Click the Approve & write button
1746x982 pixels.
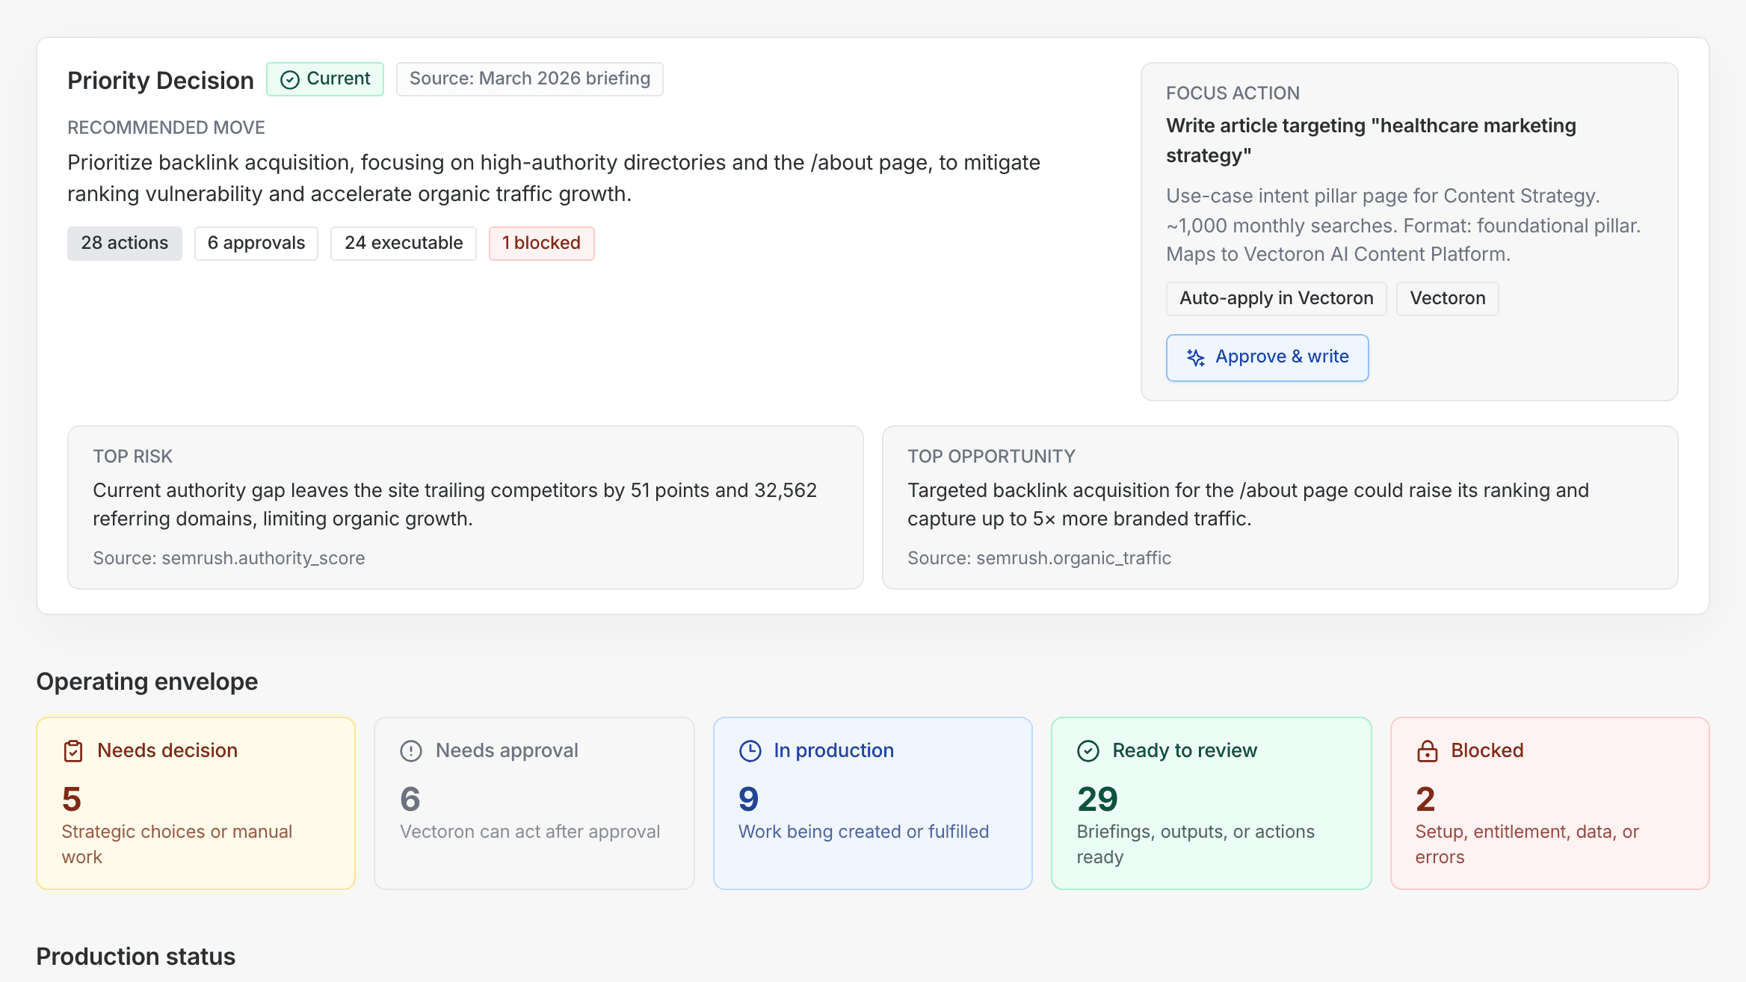(x=1267, y=357)
